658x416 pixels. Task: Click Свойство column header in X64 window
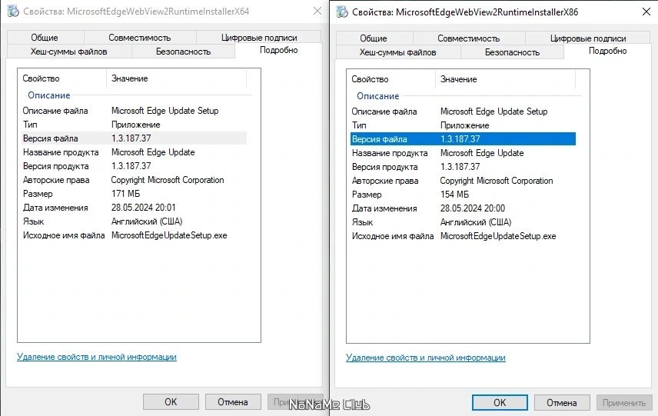tap(62, 78)
